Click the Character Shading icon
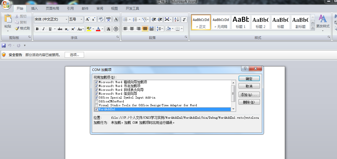Viewport: 337px width, 159px height. [109, 29]
